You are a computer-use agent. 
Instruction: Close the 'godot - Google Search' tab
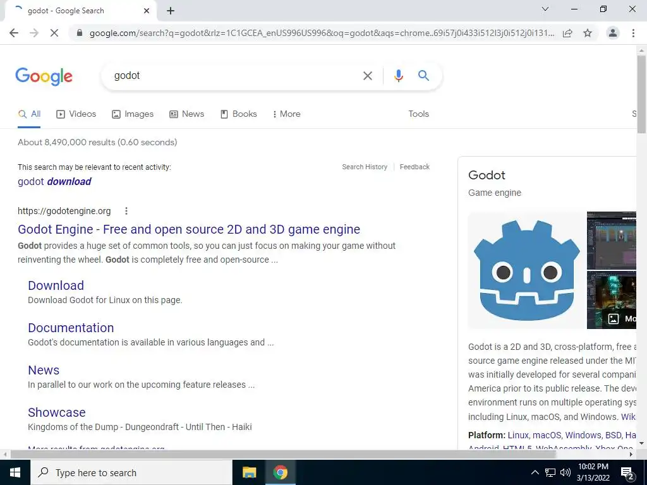147,11
